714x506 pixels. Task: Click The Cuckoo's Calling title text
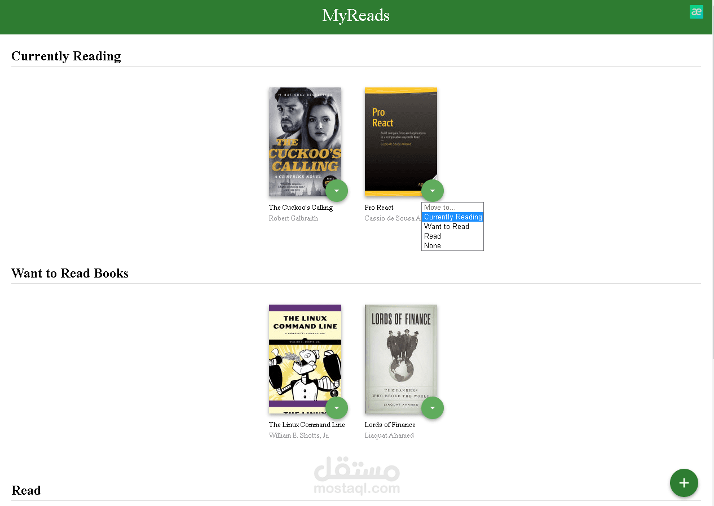click(301, 208)
